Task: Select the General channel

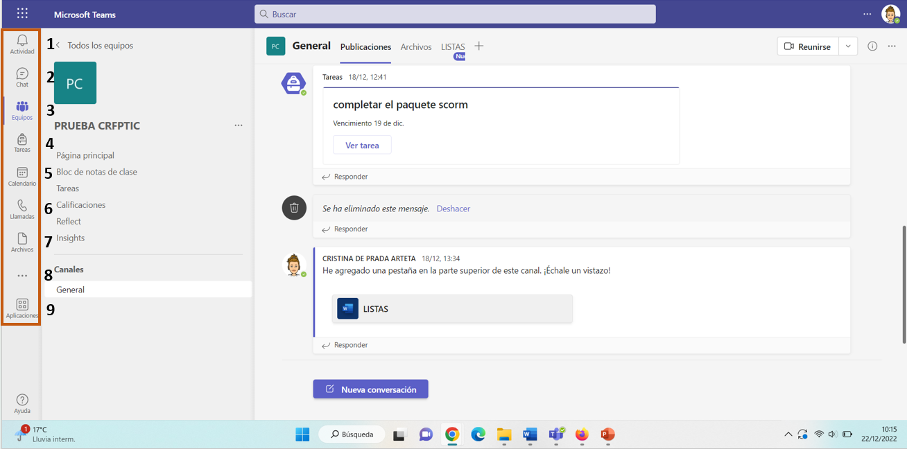Action: [x=148, y=290]
